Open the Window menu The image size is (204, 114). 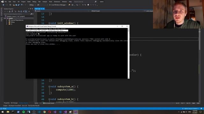click(x=64, y=2)
